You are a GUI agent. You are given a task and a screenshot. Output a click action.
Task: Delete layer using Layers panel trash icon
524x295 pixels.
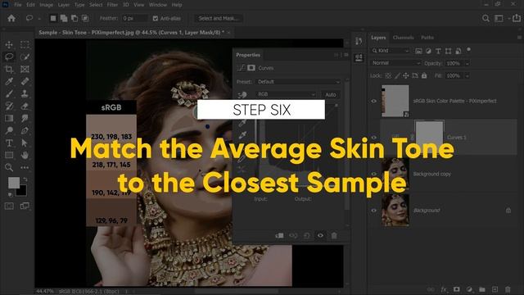click(508, 289)
